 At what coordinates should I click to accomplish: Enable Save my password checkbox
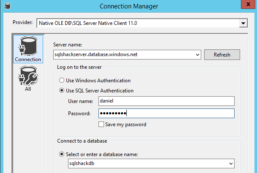[101, 124]
